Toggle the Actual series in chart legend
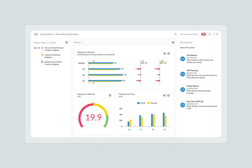 click(141, 103)
